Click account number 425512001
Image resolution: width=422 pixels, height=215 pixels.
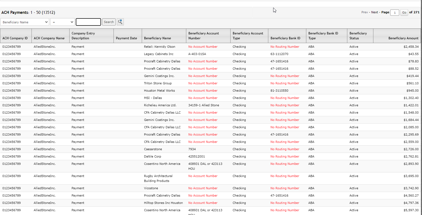[197, 156]
